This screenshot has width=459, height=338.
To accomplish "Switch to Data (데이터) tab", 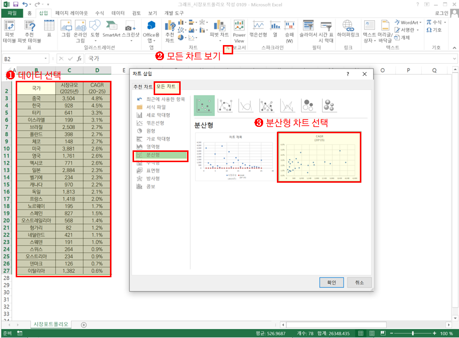I will (x=118, y=13).
